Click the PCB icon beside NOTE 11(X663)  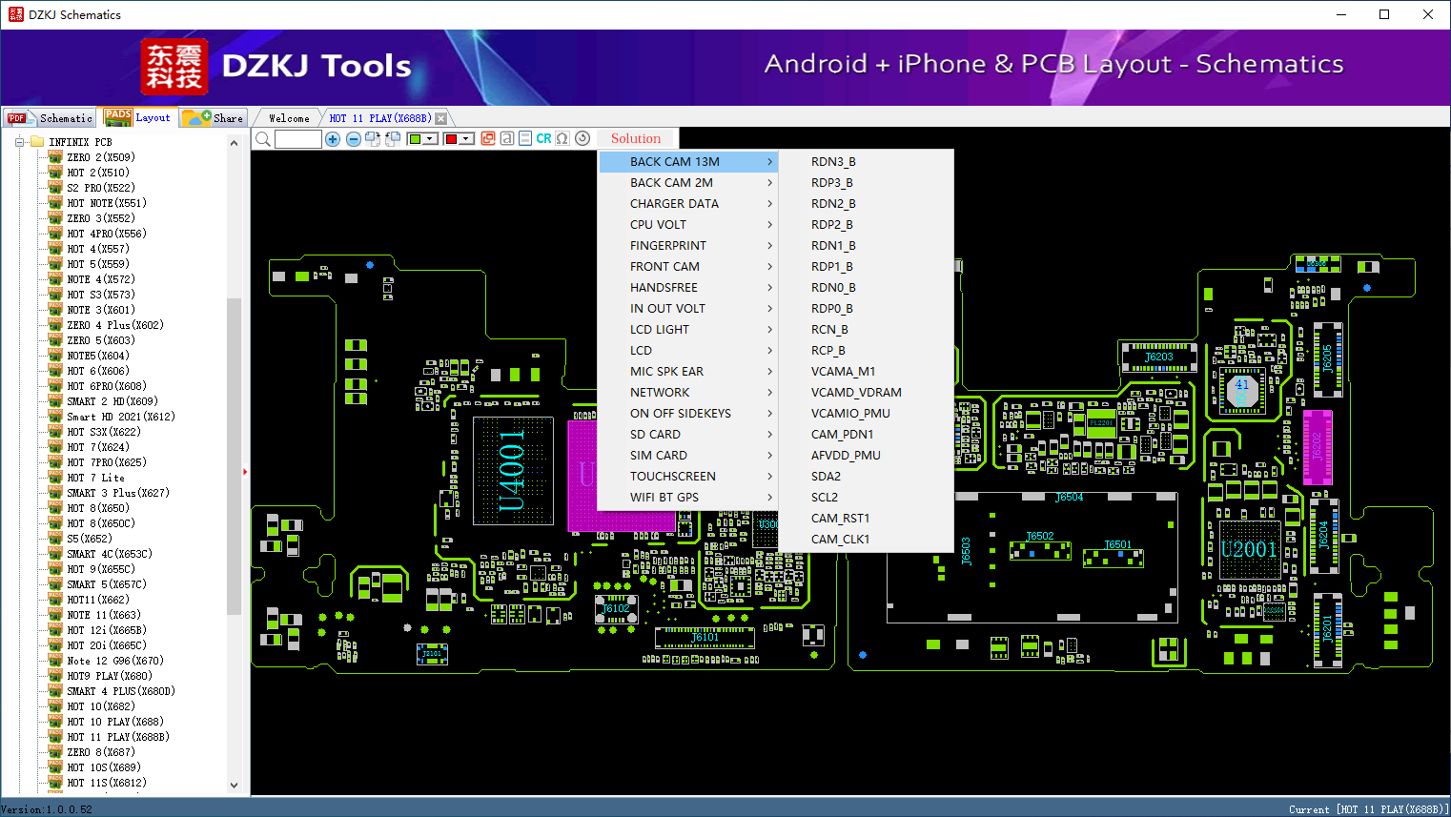pos(55,615)
